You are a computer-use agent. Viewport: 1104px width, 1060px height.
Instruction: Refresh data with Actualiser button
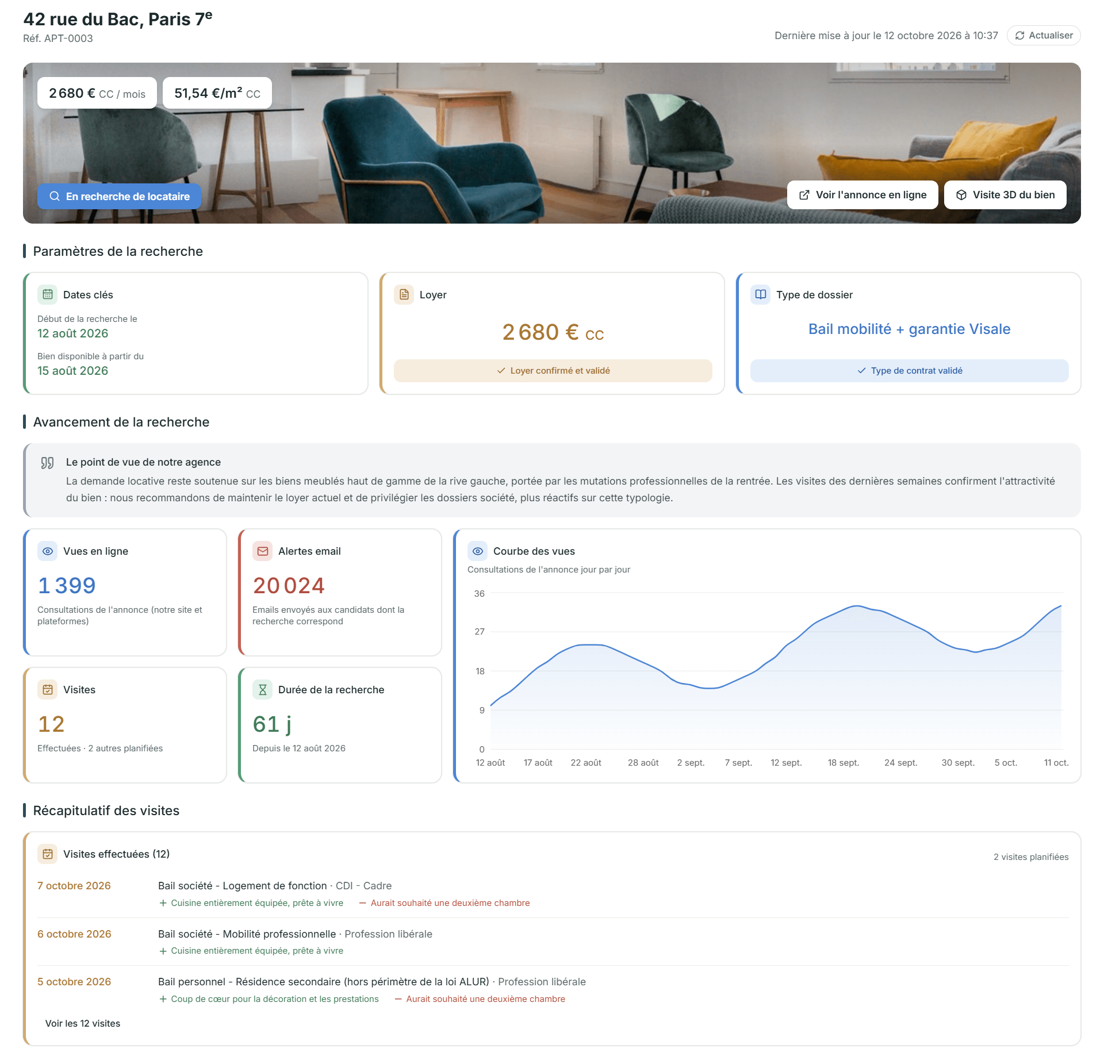coord(1044,36)
